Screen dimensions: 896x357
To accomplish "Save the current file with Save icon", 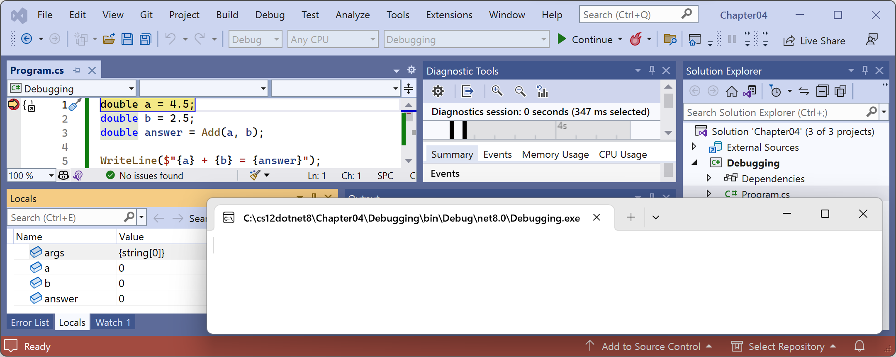I will click(127, 39).
